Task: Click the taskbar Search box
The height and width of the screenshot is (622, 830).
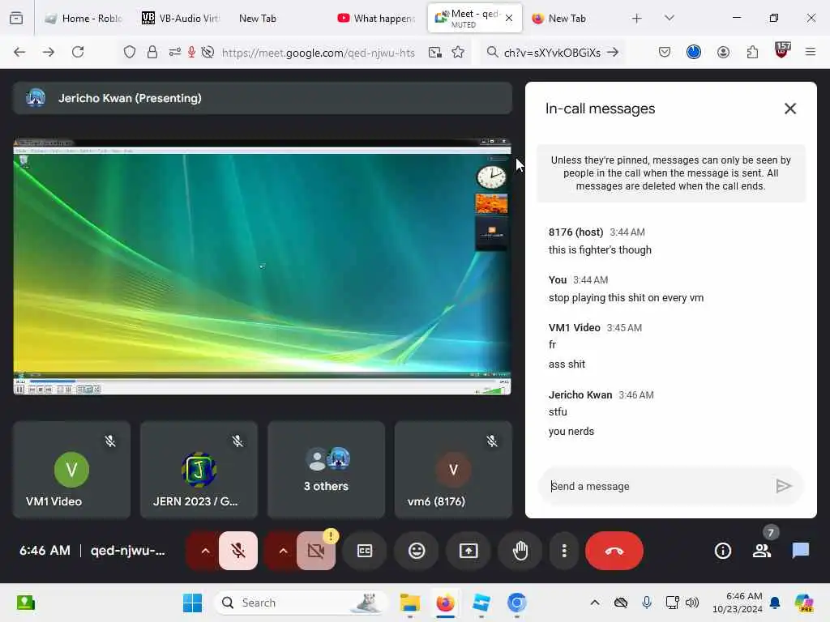Action: pyautogui.click(x=301, y=603)
